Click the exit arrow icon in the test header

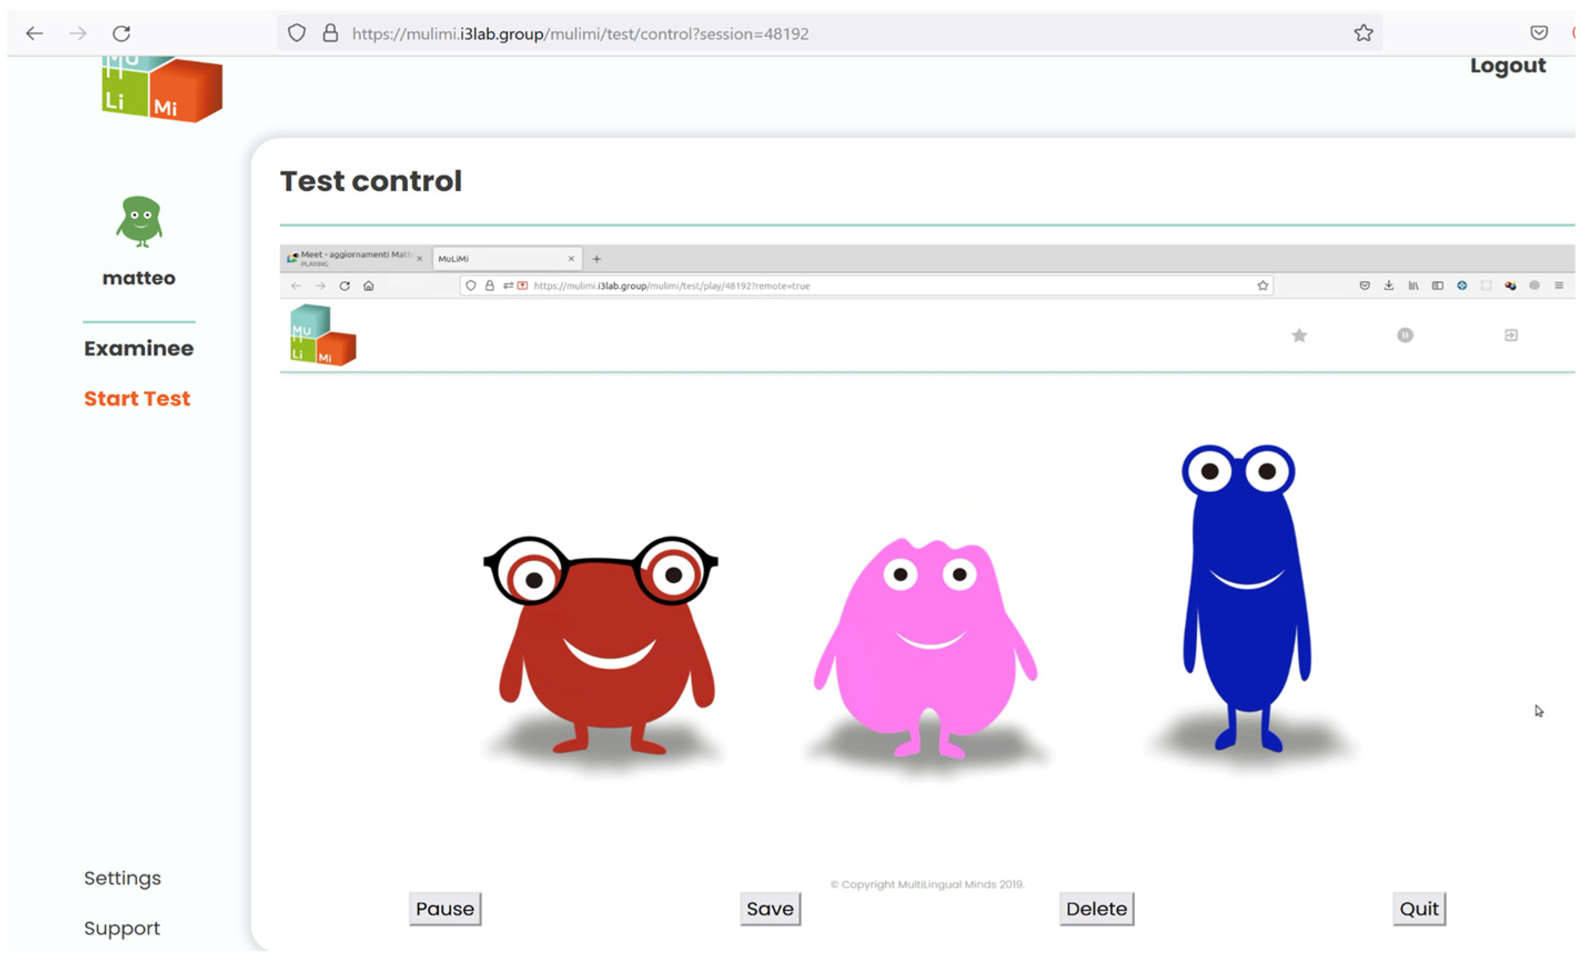(1511, 335)
